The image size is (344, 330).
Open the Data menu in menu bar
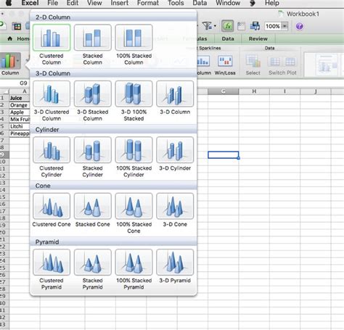coord(200,3)
